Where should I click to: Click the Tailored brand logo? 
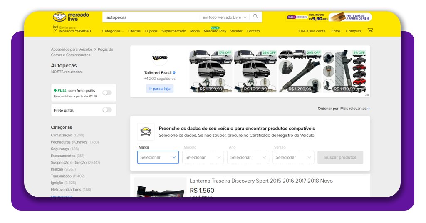[x=160, y=57]
